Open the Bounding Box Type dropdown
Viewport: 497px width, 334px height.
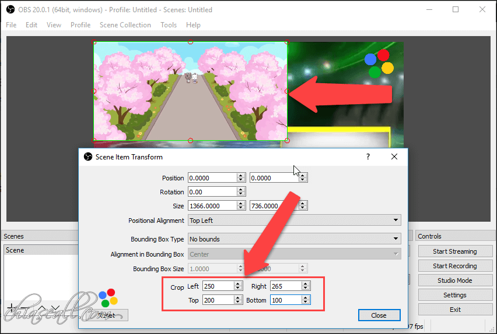(295, 239)
